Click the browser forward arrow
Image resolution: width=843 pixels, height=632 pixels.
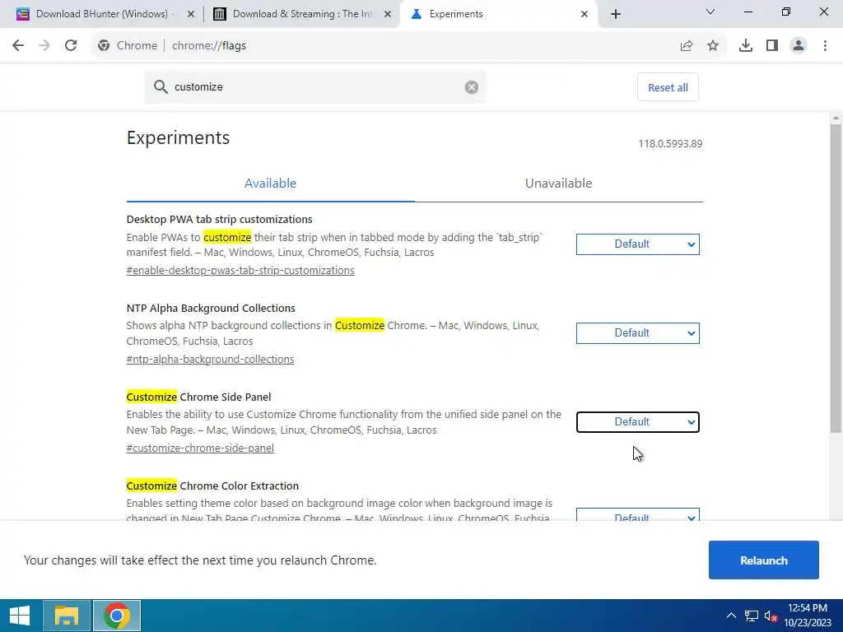[44, 46]
